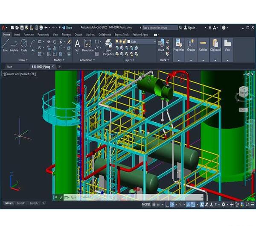Click the Open file folder icon
Screen dimensions: 256x226
17,27
